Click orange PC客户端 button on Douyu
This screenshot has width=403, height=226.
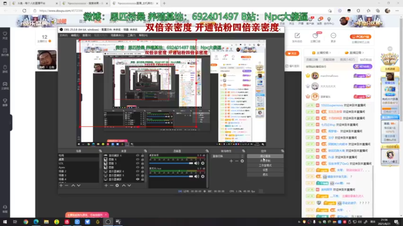pyautogui.click(x=360, y=37)
